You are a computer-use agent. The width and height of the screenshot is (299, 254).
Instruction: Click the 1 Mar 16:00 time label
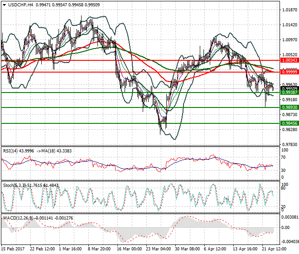point(70,249)
